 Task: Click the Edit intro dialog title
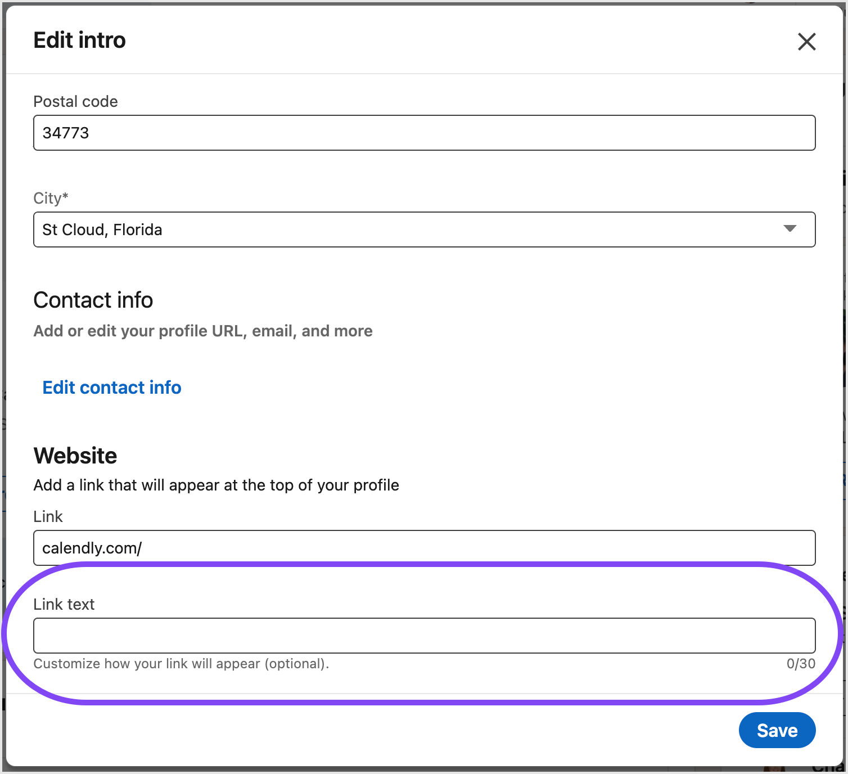pyautogui.click(x=79, y=40)
